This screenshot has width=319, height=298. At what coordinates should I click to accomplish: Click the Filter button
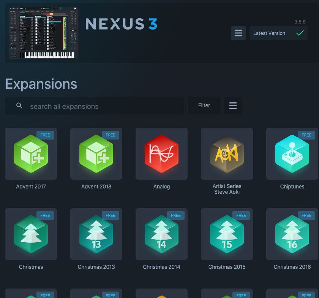(204, 105)
